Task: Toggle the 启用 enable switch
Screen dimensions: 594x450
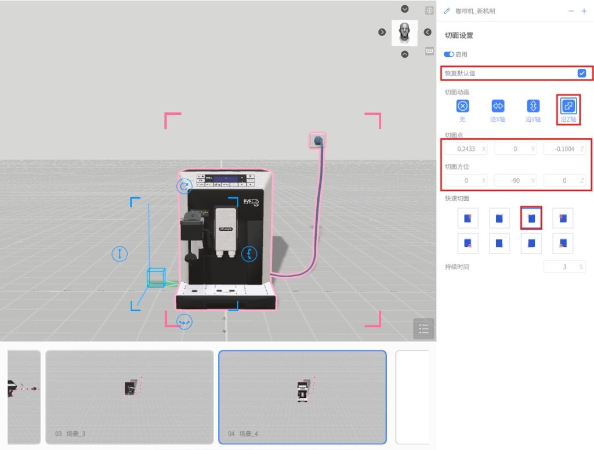Action: (449, 55)
